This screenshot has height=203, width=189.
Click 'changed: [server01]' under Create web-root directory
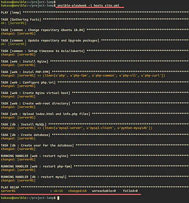(18, 107)
